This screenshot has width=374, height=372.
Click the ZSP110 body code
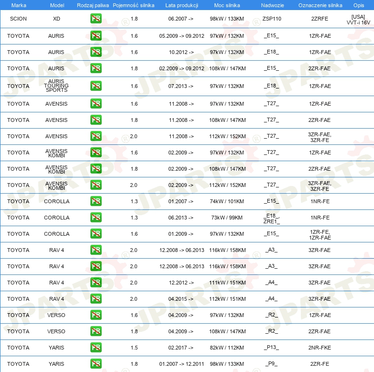coord(272,19)
